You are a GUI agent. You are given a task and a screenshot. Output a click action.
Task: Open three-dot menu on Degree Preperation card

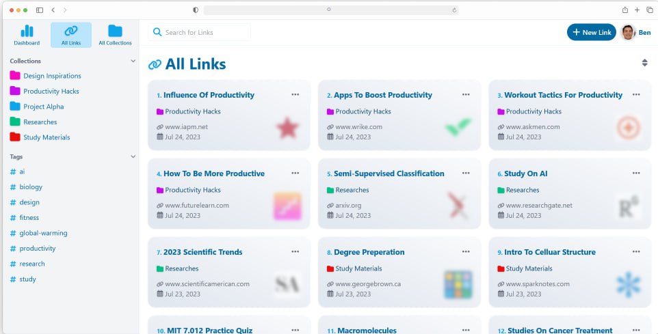[466, 252]
